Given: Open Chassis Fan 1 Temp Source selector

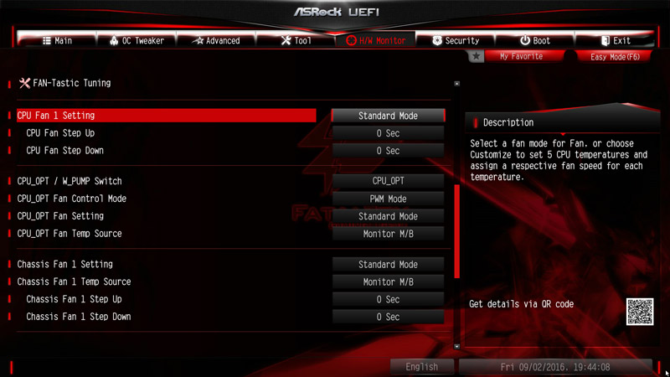Looking at the screenshot, I should (388, 282).
